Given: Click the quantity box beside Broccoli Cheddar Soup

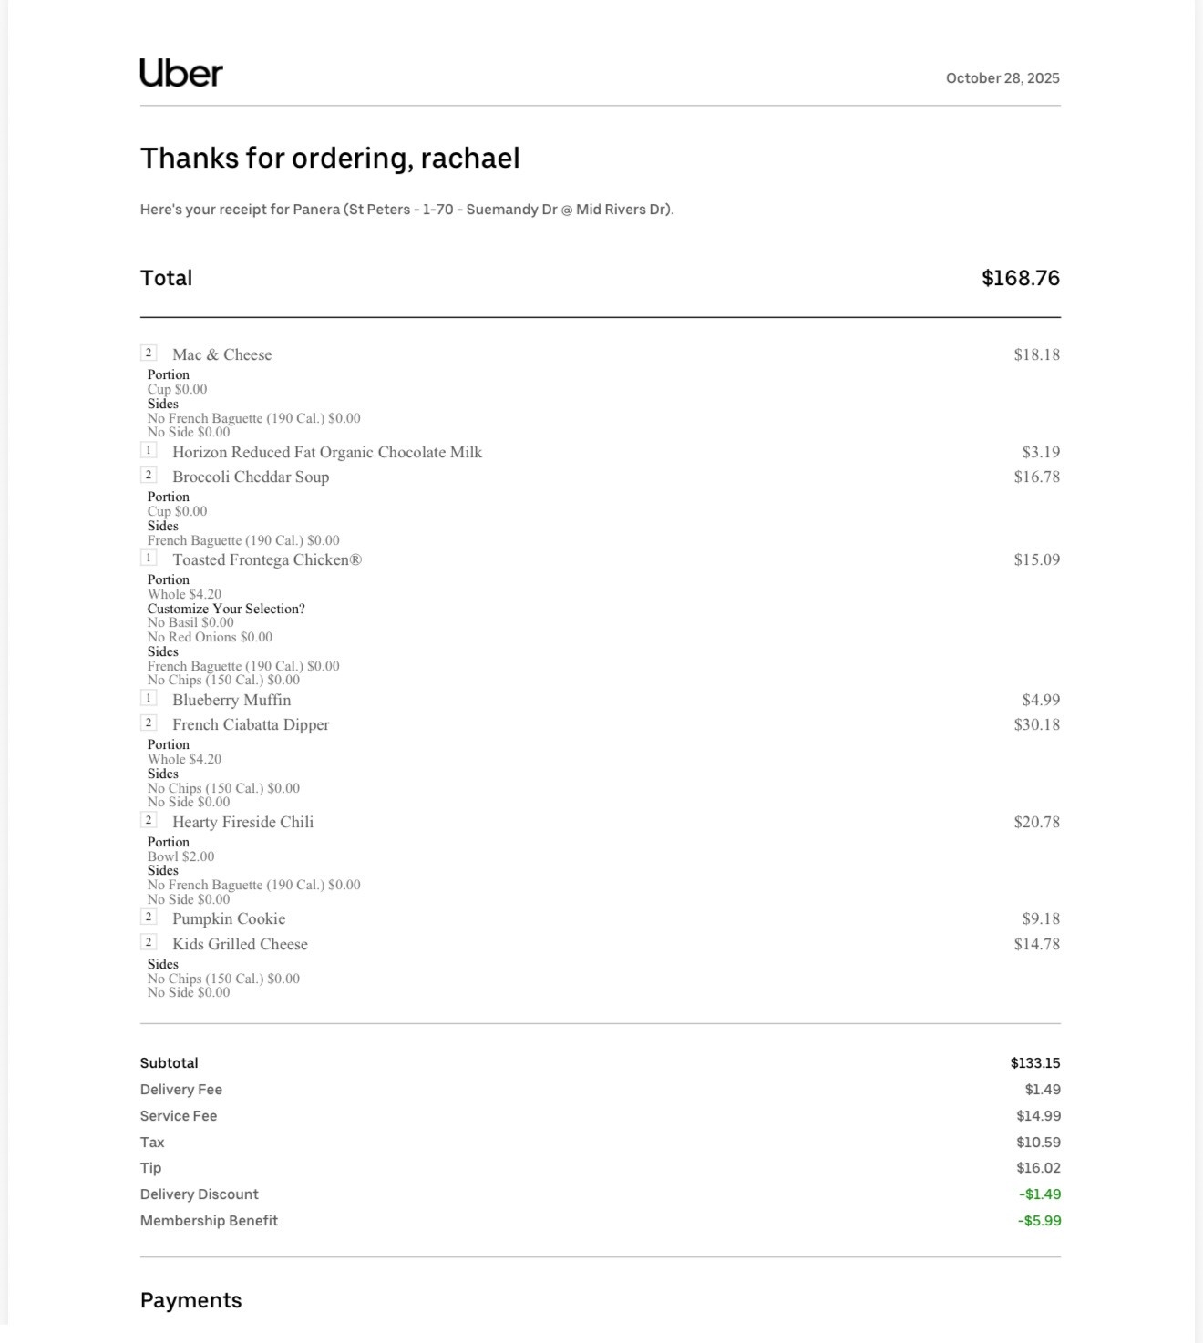Looking at the screenshot, I should [x=149, y=475].
